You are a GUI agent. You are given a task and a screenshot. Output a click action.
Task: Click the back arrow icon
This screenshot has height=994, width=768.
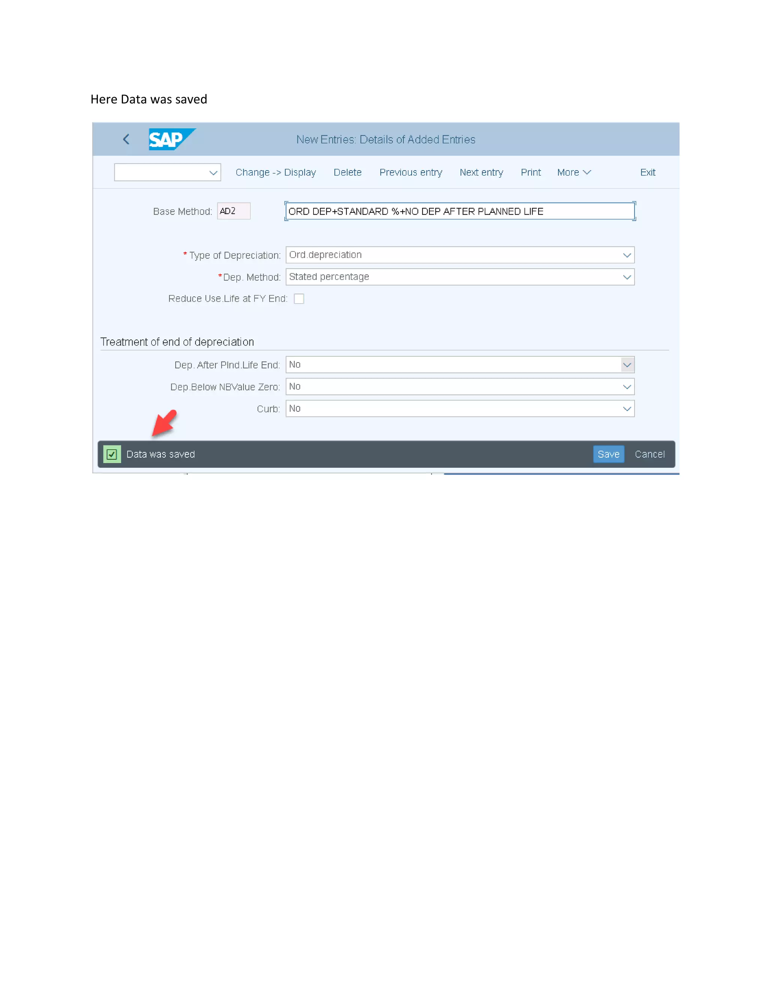coord(126,139)
